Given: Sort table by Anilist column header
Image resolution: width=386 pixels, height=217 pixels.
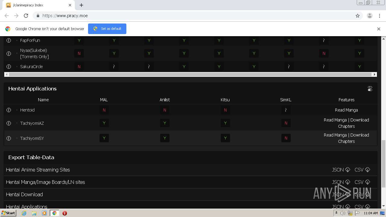Looking at the screenshot, I should point(165,100).
